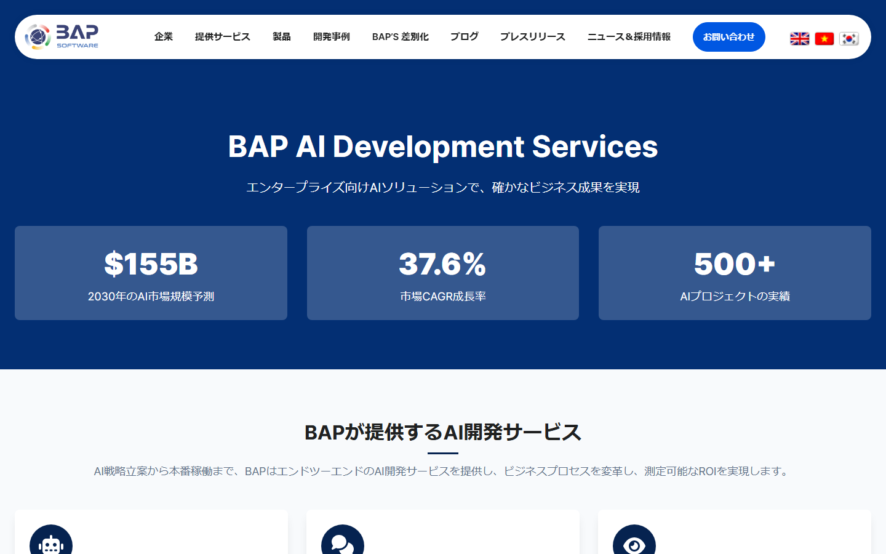Click the chat bubbles icon service card
This screenshot has width=886, height=554.
click(443, 532)
